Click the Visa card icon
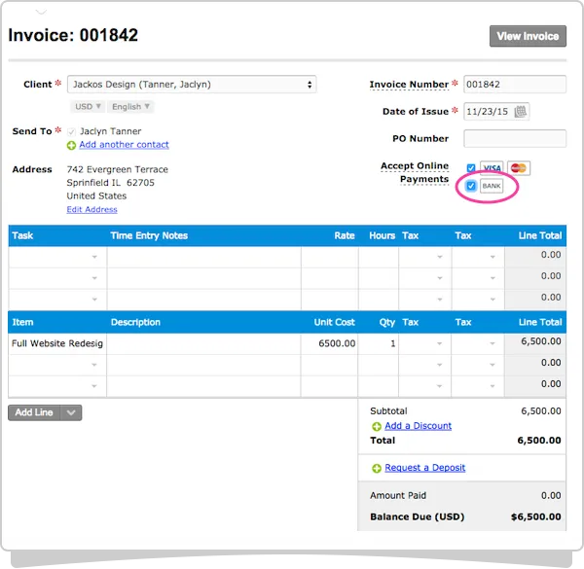Image resolution: width=584 pixels, height=569 pixels. pos(492,168)
